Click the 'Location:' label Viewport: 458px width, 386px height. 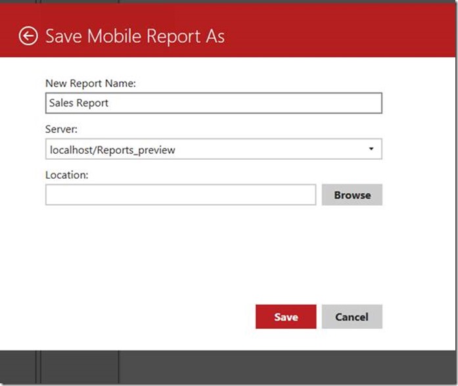66,175
